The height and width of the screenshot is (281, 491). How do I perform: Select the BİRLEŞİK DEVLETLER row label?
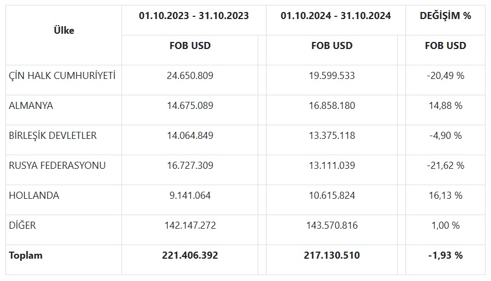53,136
